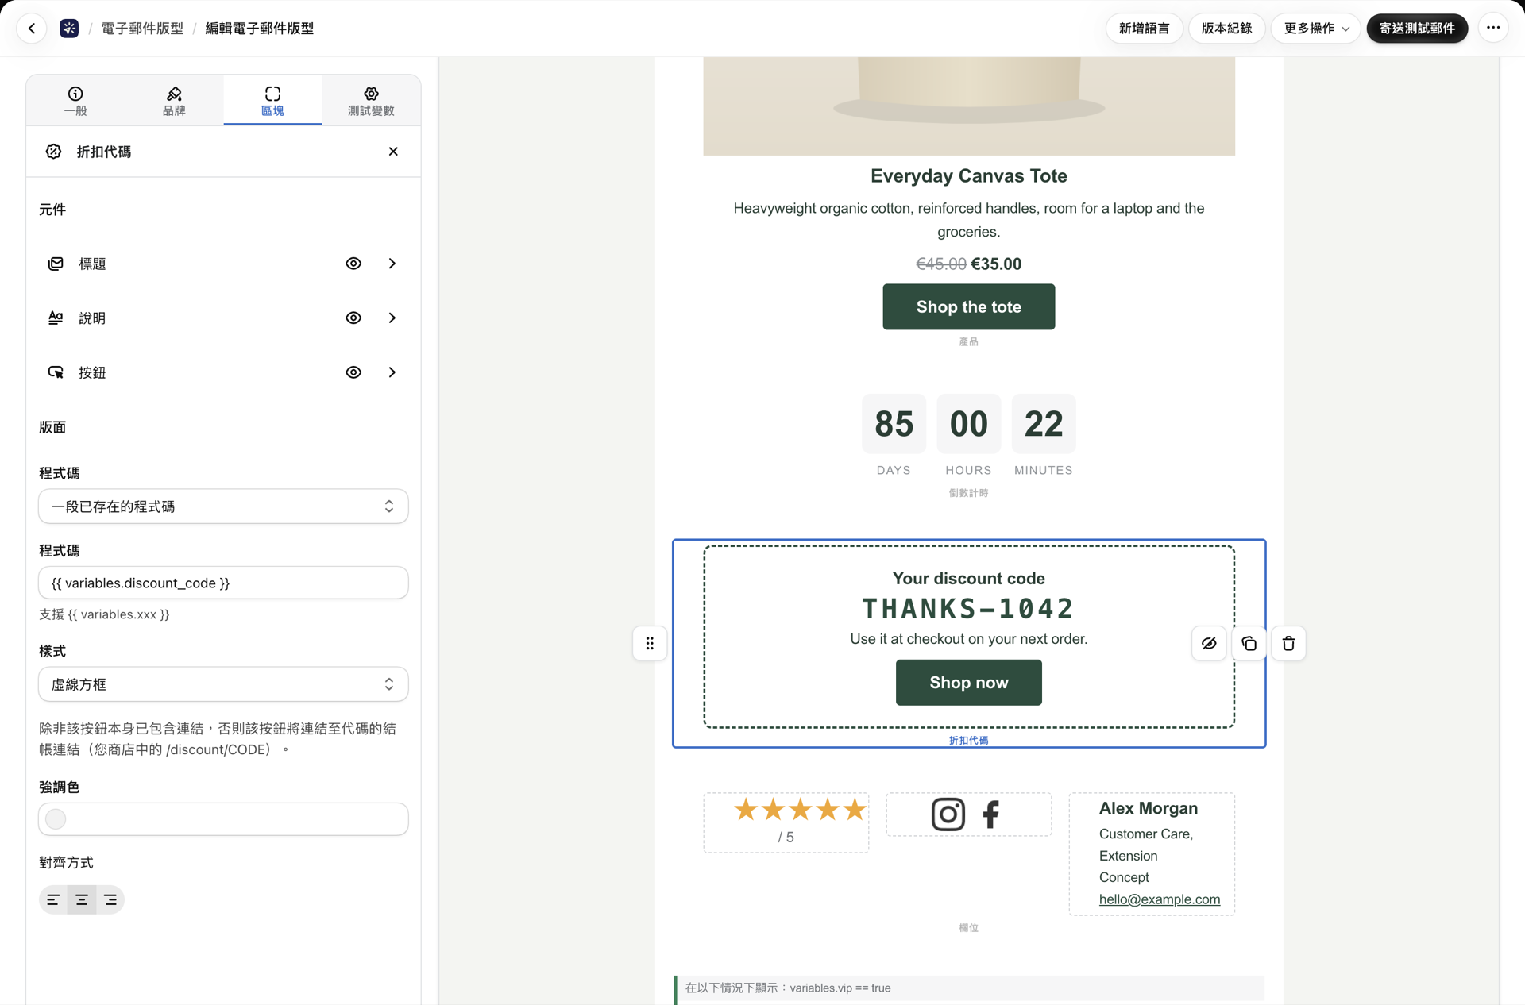Click the Facebook icon in the email preview
The image size is (1525, 1005).
pos(990,814)
